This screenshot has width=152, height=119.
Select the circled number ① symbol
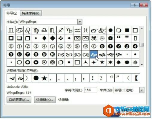(19, 46)
